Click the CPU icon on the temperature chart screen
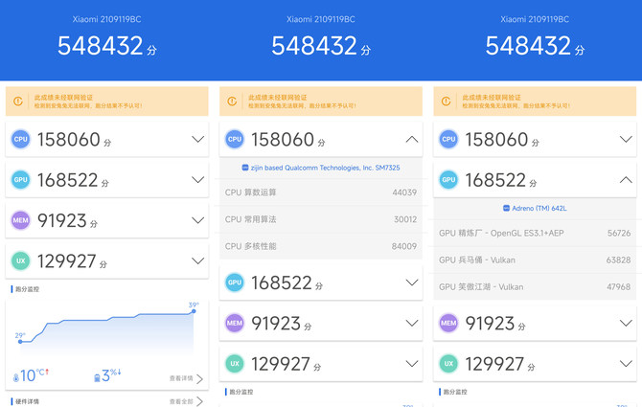This screenshot has width=642, height=407. (x=20, y=140)
